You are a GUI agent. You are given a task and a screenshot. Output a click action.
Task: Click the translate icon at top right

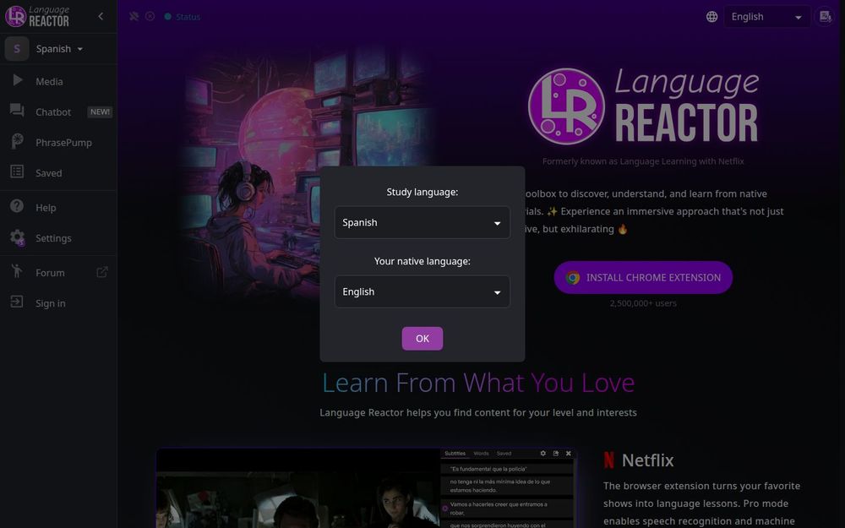tap(824, 16)
